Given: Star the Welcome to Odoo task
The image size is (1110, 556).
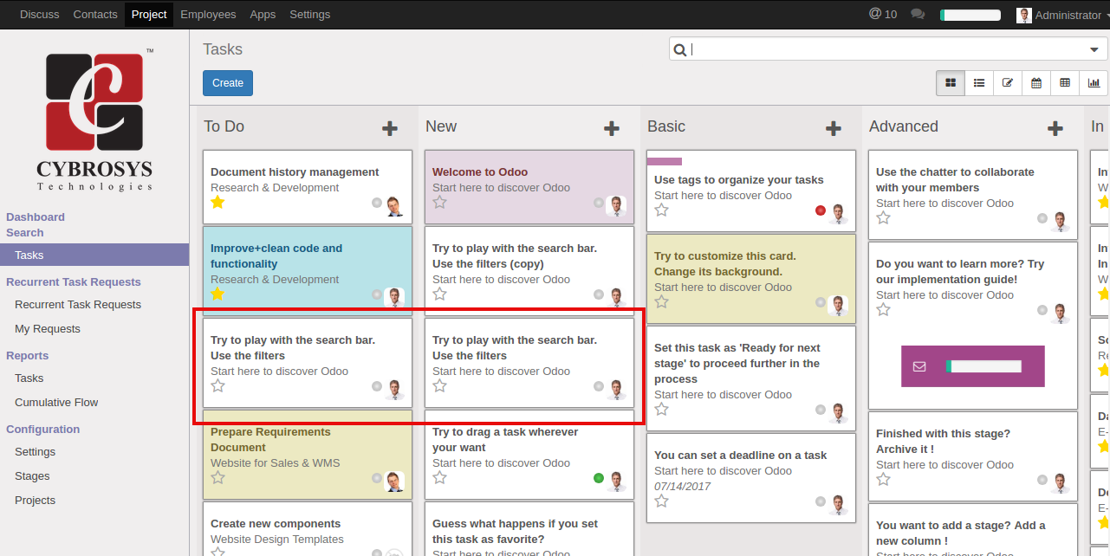Looking at the screenshot, I should (x=439, y=202).
